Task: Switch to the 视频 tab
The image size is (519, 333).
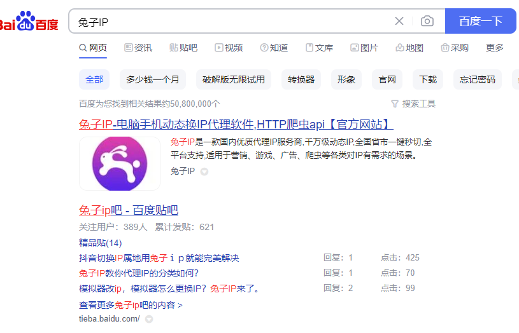Action: click(x=229, y=48)
